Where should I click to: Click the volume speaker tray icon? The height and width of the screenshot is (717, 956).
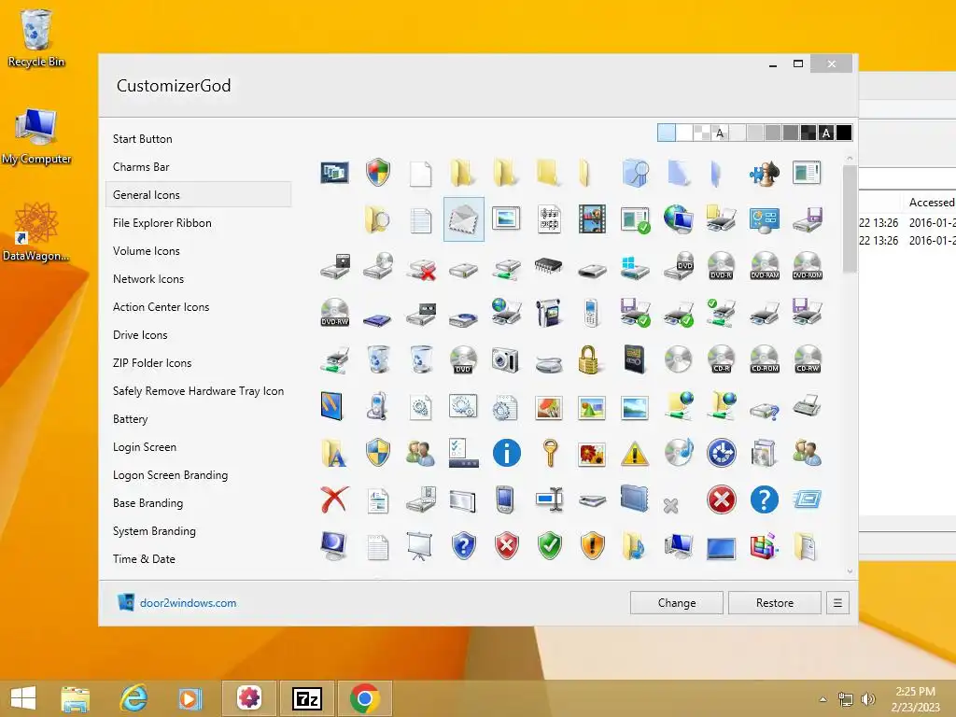pos(868,699)
